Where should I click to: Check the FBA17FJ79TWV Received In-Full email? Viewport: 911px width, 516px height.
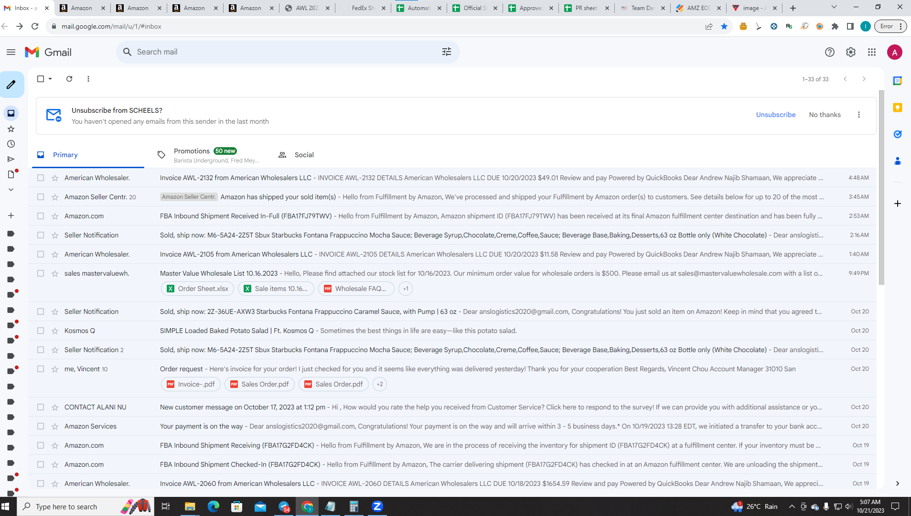[x=41, y=216]
